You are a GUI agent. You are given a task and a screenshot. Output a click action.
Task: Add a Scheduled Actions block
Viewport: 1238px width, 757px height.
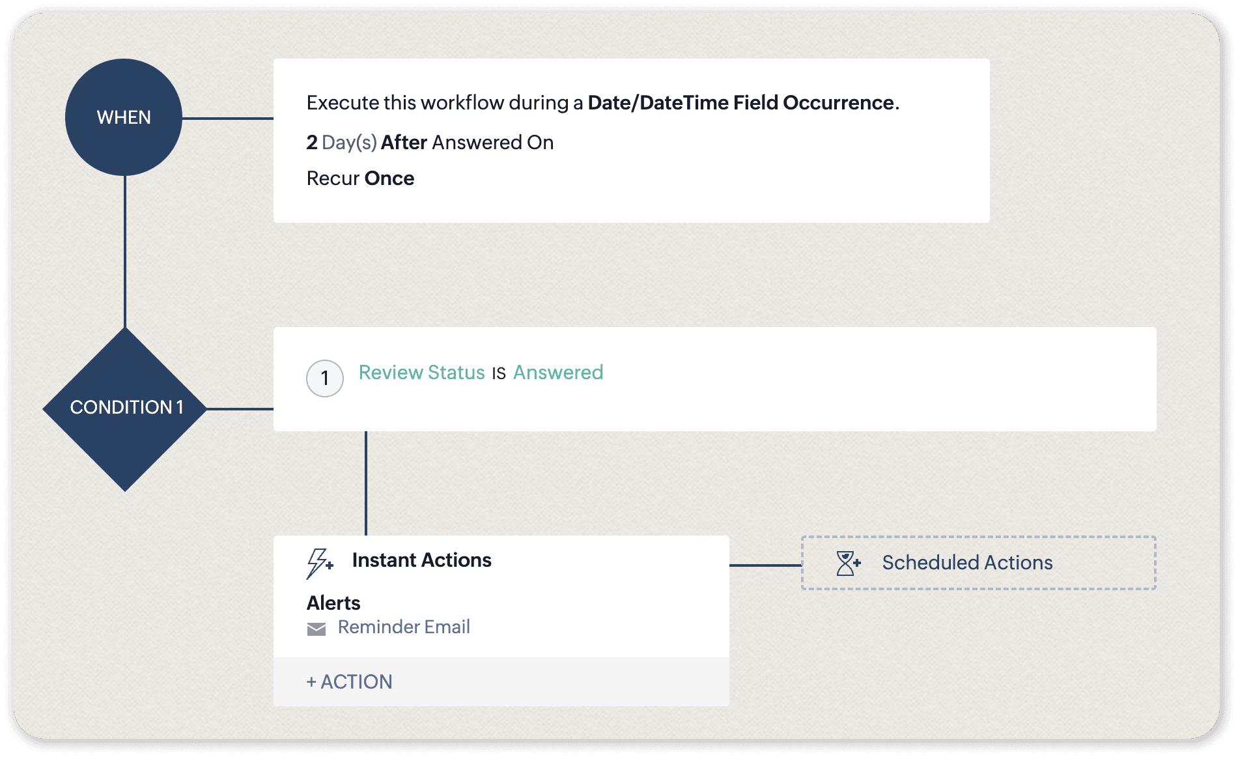click(978, 563)
